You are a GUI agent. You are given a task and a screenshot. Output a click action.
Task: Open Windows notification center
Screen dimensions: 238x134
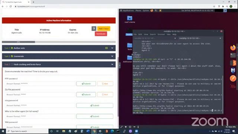point(234,131)
